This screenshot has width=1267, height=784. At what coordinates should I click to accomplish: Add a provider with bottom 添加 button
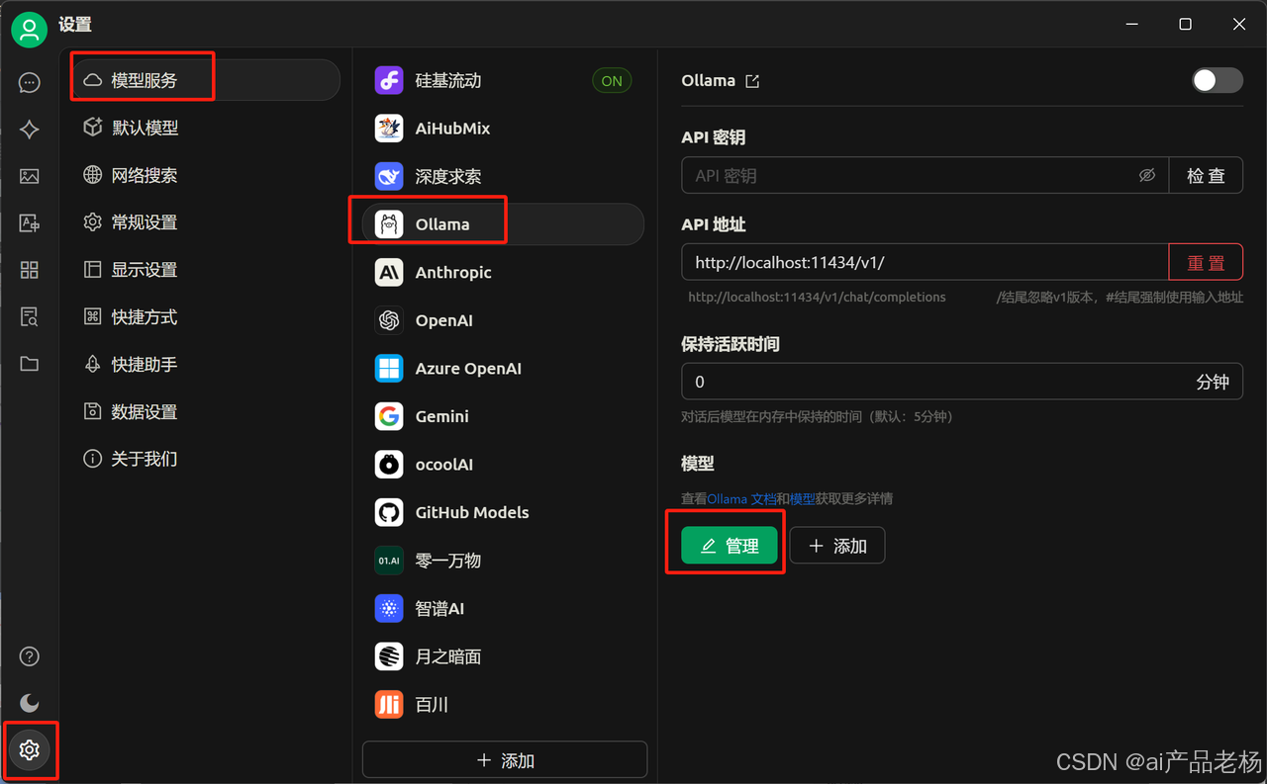(x=505, y=759)
